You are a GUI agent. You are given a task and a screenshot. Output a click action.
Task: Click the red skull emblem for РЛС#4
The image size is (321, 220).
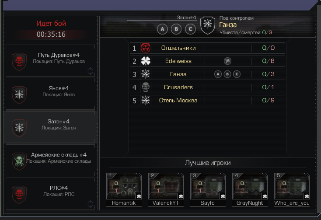19,195
